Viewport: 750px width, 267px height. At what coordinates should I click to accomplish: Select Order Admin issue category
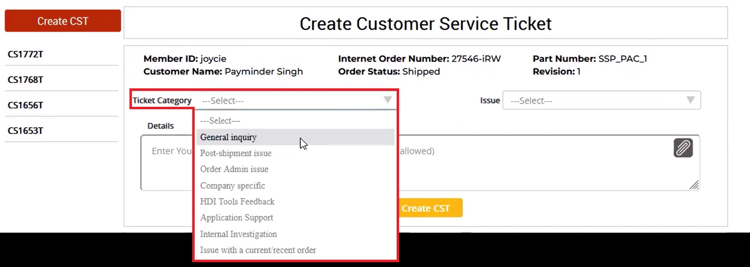(295, 169)
